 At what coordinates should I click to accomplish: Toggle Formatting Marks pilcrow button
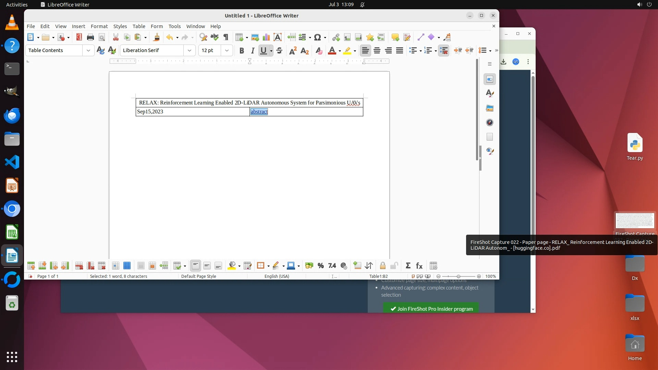226,37
